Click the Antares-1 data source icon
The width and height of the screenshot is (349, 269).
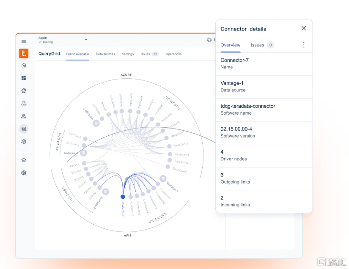[x=83, y=153]
